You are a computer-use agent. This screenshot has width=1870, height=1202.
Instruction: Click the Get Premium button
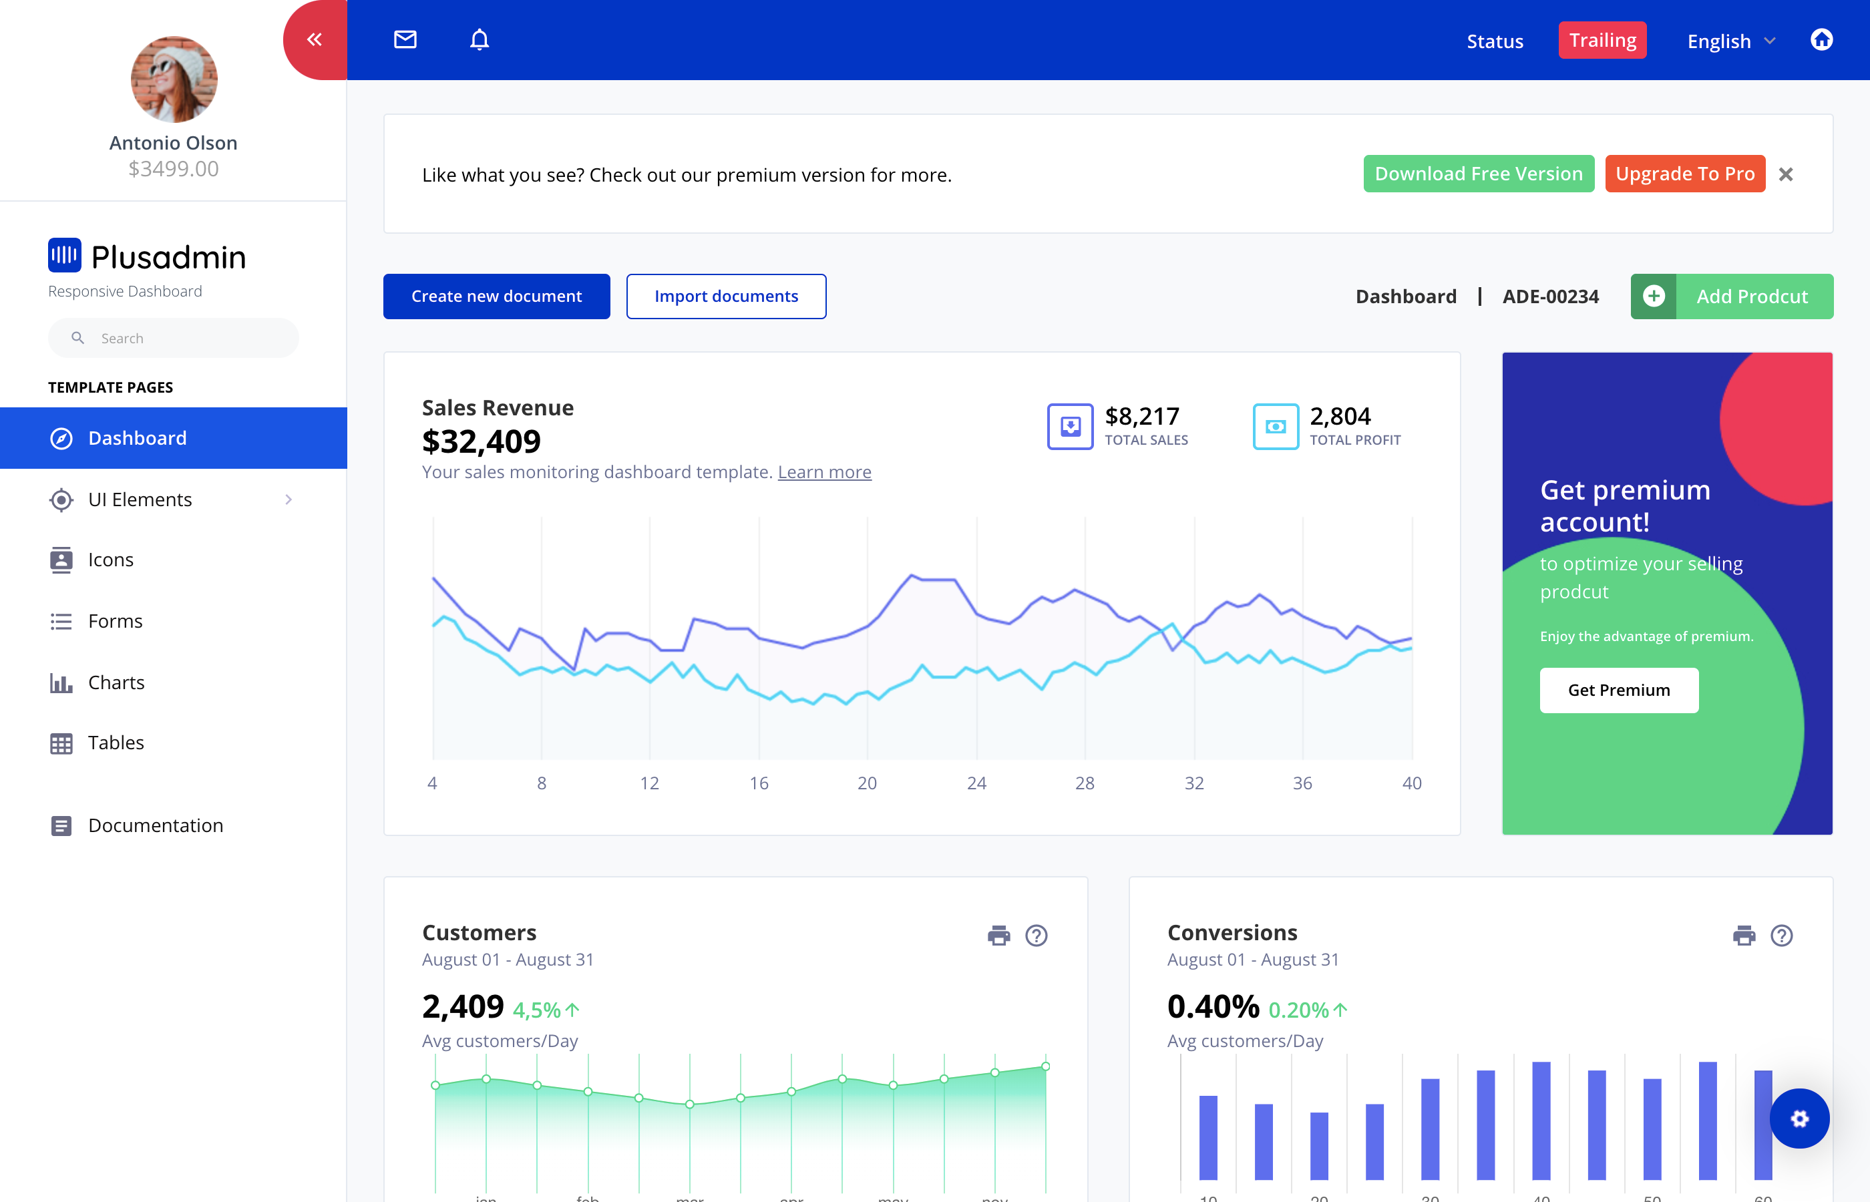point(1619,690)
